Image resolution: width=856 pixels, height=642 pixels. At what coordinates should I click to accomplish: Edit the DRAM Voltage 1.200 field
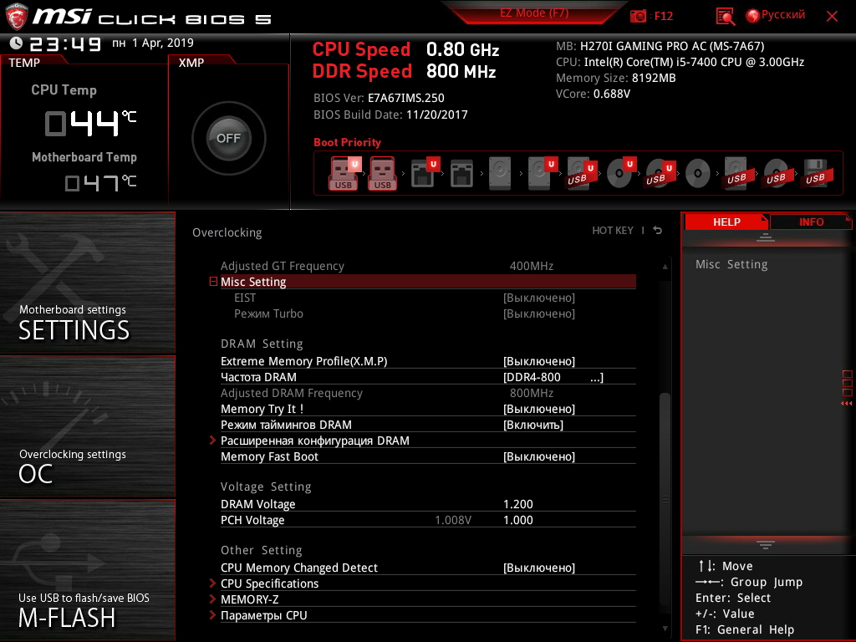[x=518, y=504]
